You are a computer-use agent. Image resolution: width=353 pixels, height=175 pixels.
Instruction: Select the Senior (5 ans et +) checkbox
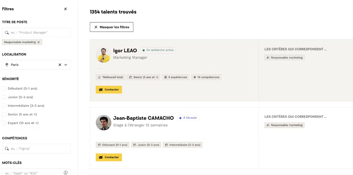(x=4, y=114)
